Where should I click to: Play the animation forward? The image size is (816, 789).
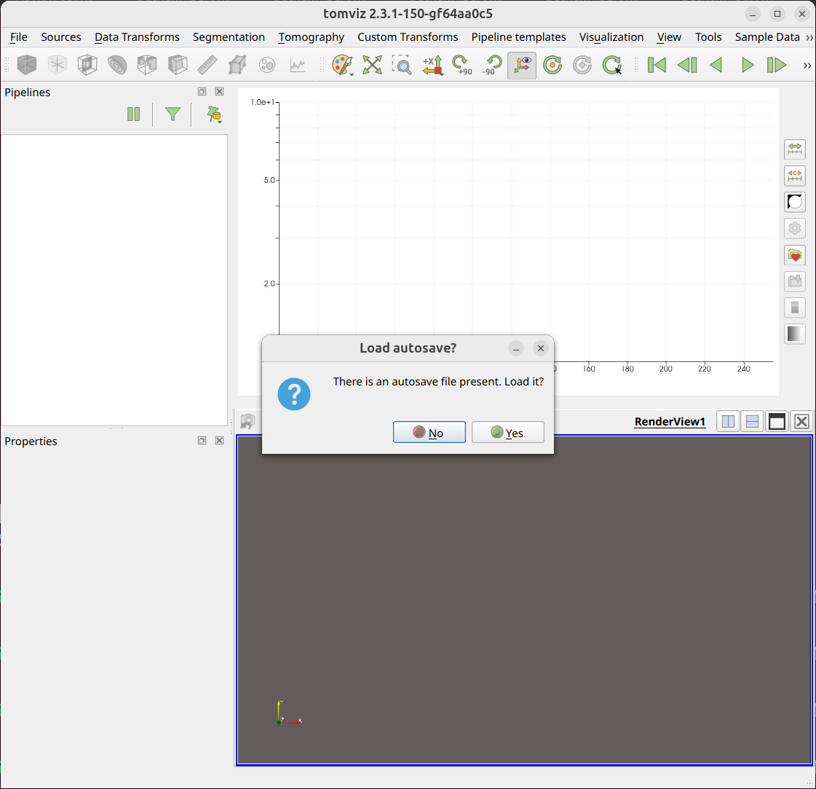747,65
